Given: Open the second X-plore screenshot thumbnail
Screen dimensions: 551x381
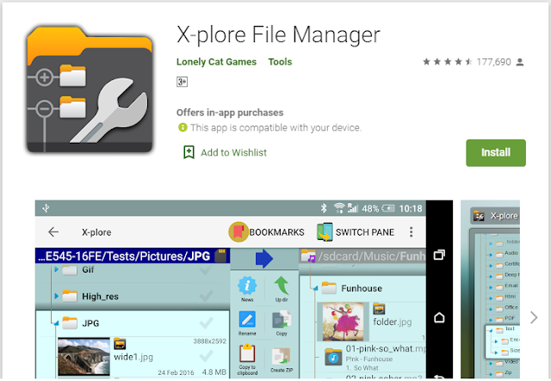Looking at the screenshot, I should tap(490, 289).
